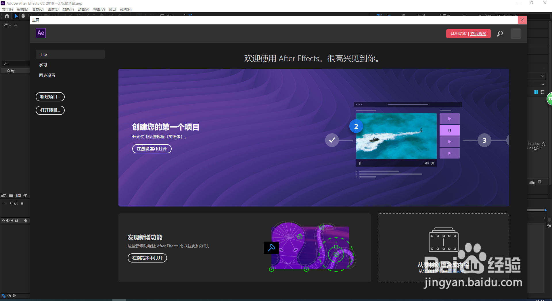Click the transfer modes pane icon at timeline bottom
552x301 pixels.
(9, 296)
